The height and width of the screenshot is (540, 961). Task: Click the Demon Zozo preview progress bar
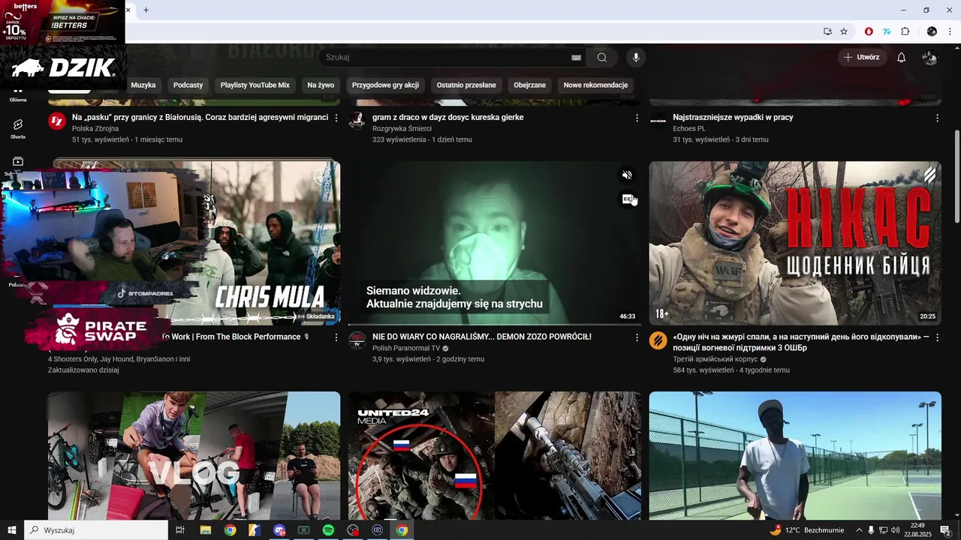pos(495,324)
